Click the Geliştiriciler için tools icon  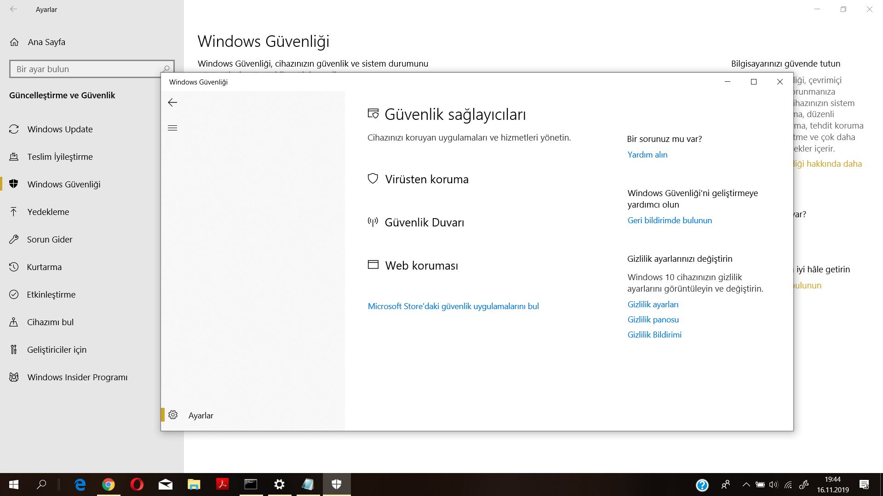coord(14,349)
